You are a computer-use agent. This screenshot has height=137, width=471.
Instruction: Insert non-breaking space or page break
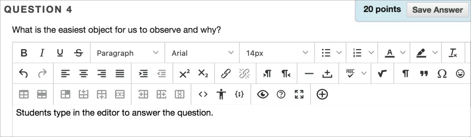327,74
